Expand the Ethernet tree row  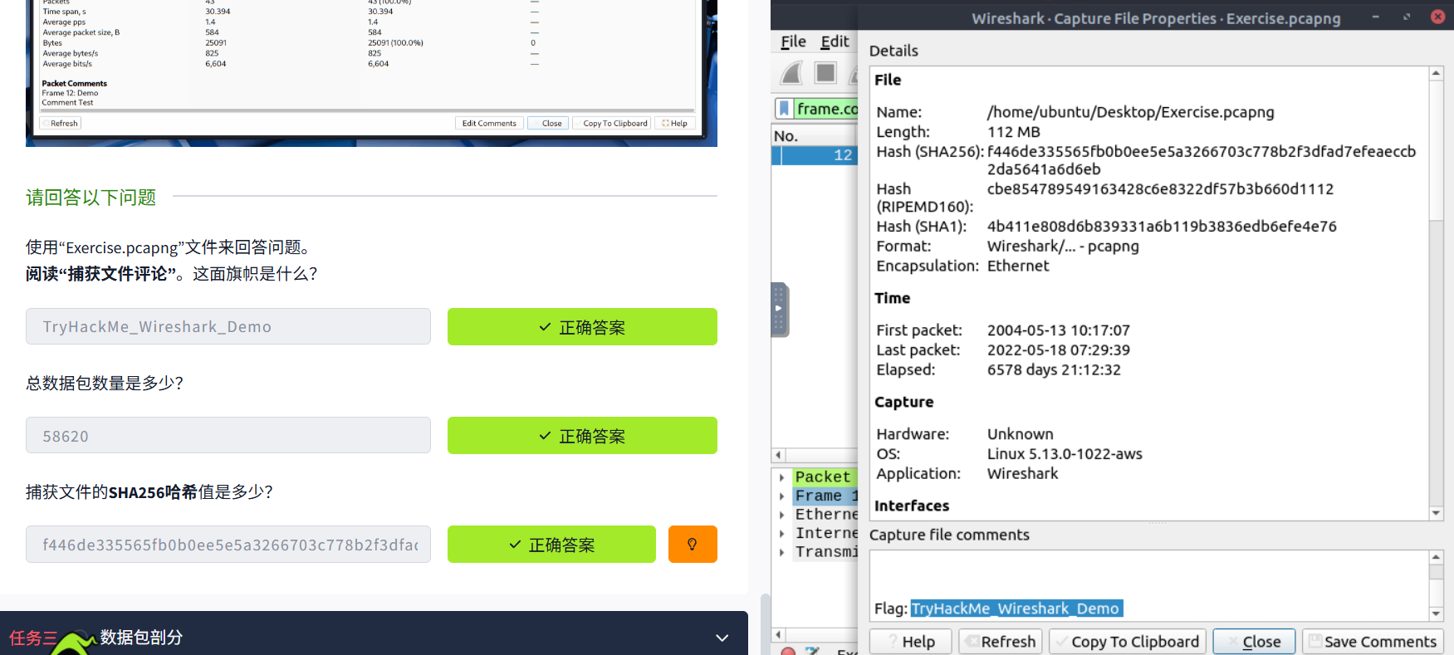pos(782,515)
